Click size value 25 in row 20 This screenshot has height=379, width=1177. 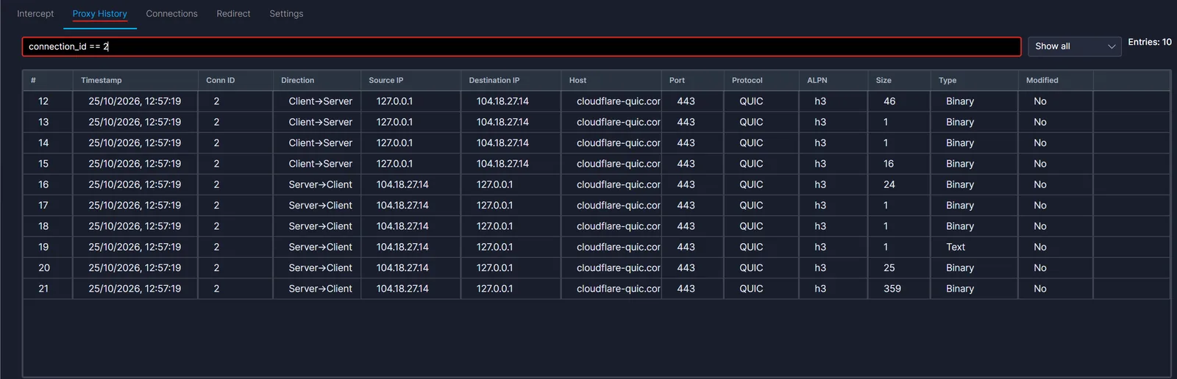pyautogui.click(x=889, y=268)
